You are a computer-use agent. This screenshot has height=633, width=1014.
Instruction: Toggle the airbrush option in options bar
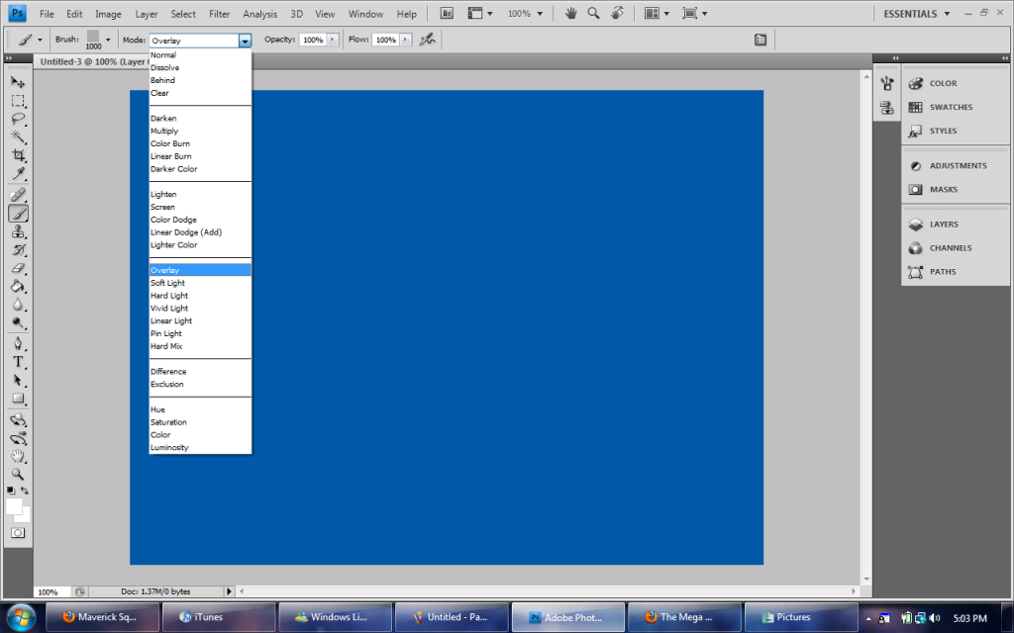(x=427, y=40)
